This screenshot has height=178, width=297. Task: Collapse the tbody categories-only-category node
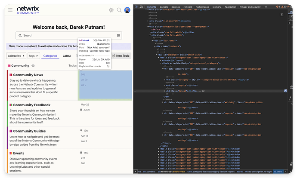click(x=161, y=63)
